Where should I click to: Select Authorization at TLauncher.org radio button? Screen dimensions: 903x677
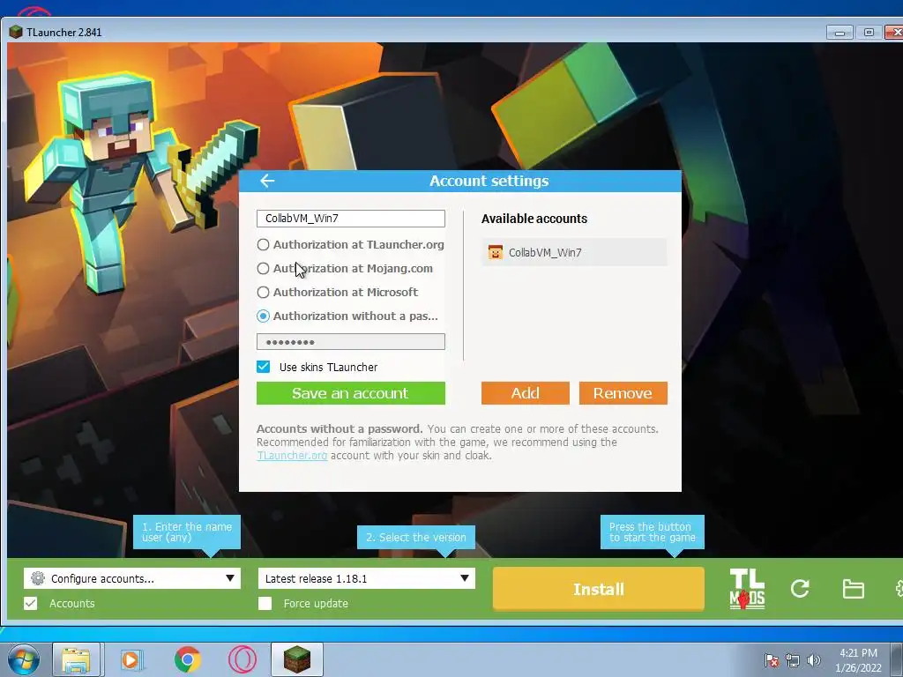coord(263,245)
